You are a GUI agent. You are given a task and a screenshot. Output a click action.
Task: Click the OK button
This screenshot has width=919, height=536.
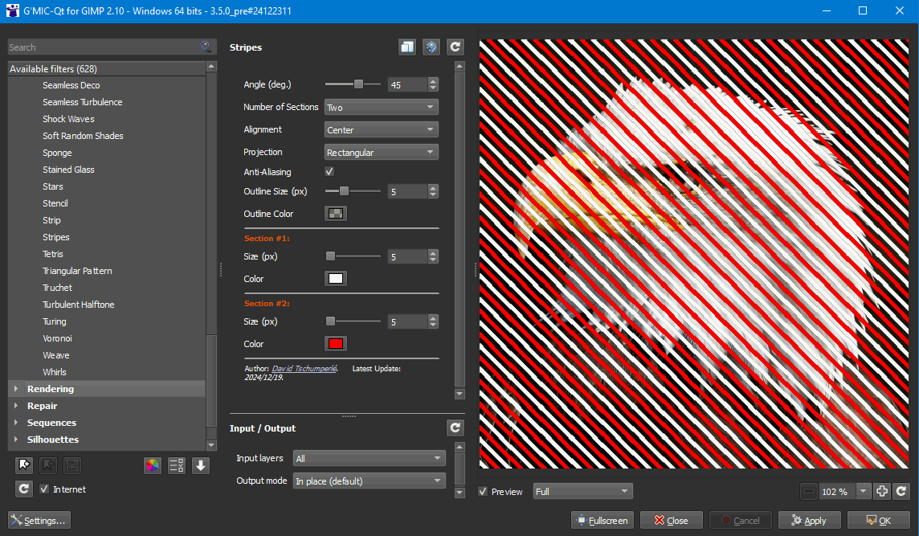coord(879,520)
